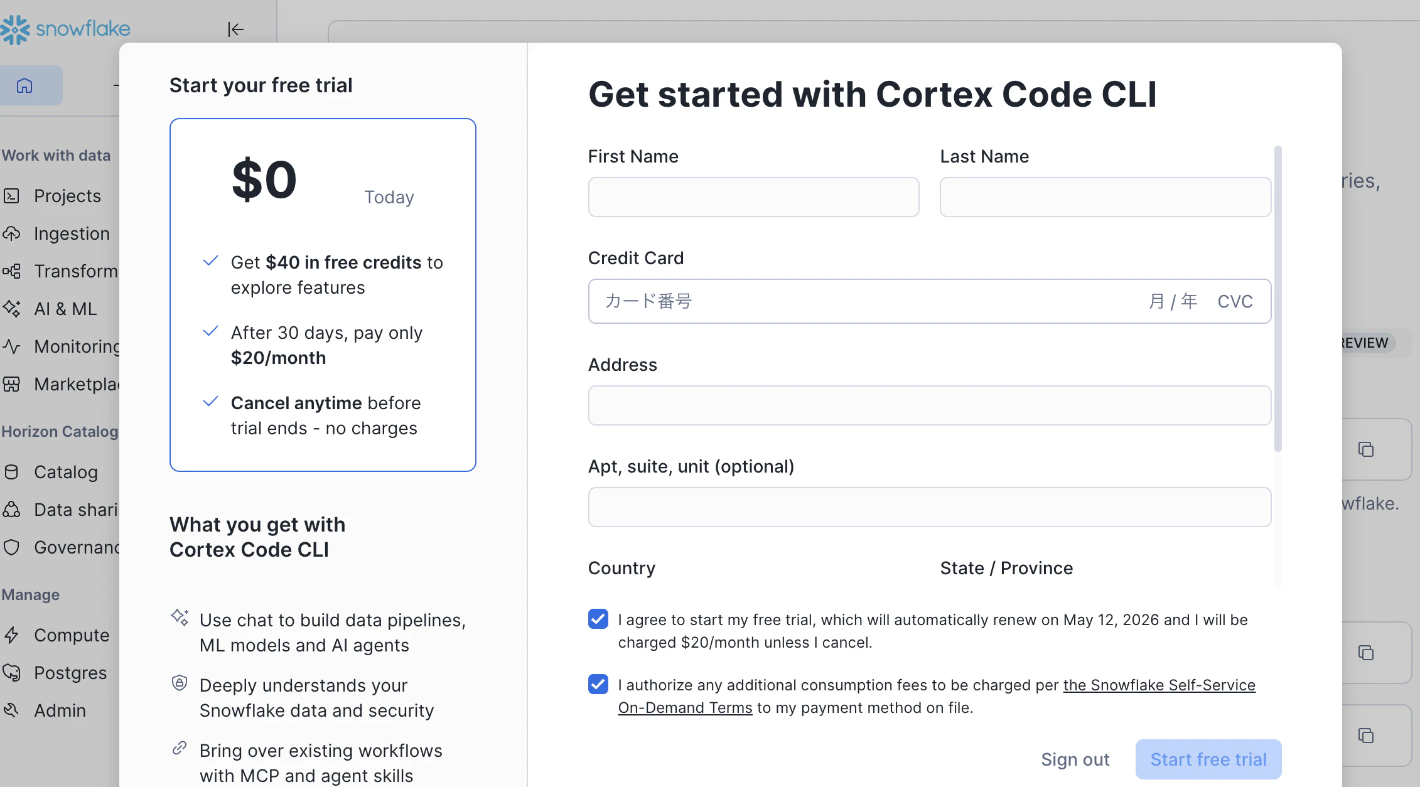The width and height of the screenshot is (1420, 787).
Task: Click the topmost copy icon behind the dialog
Action: (1366, 449)
